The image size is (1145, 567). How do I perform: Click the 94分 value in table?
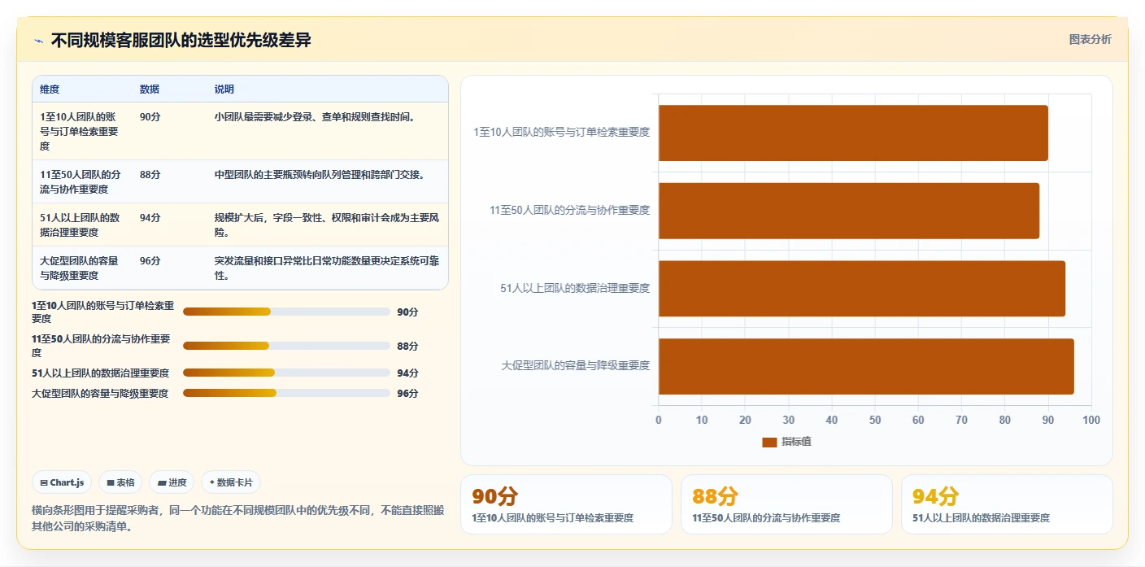pos(150,218)
